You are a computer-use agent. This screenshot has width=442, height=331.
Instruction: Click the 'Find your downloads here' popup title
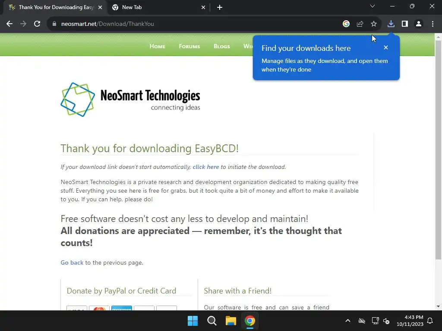[306, 48]
